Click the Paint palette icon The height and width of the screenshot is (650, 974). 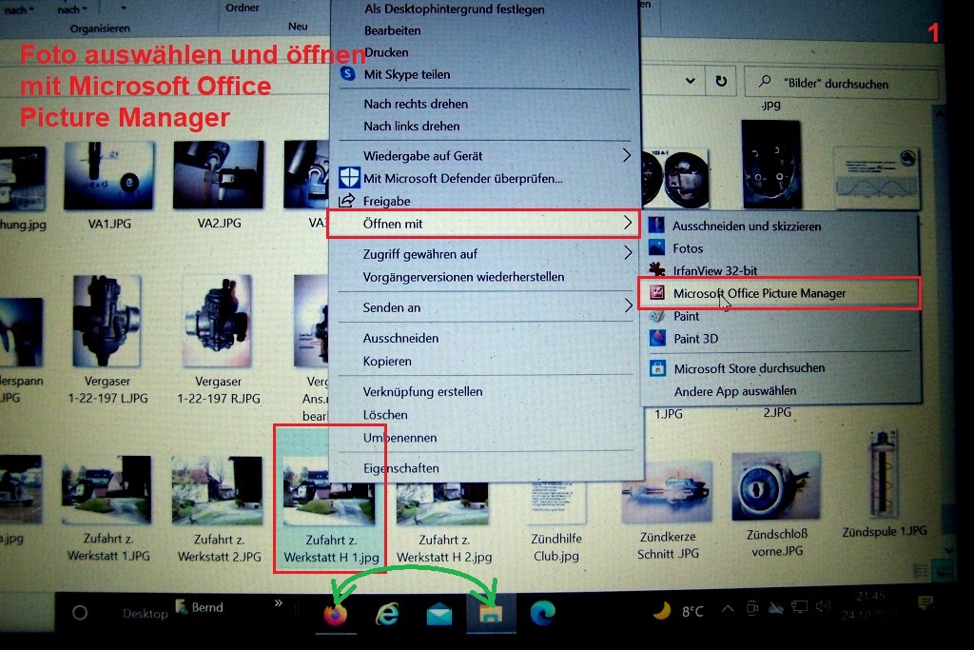point(656,316)
